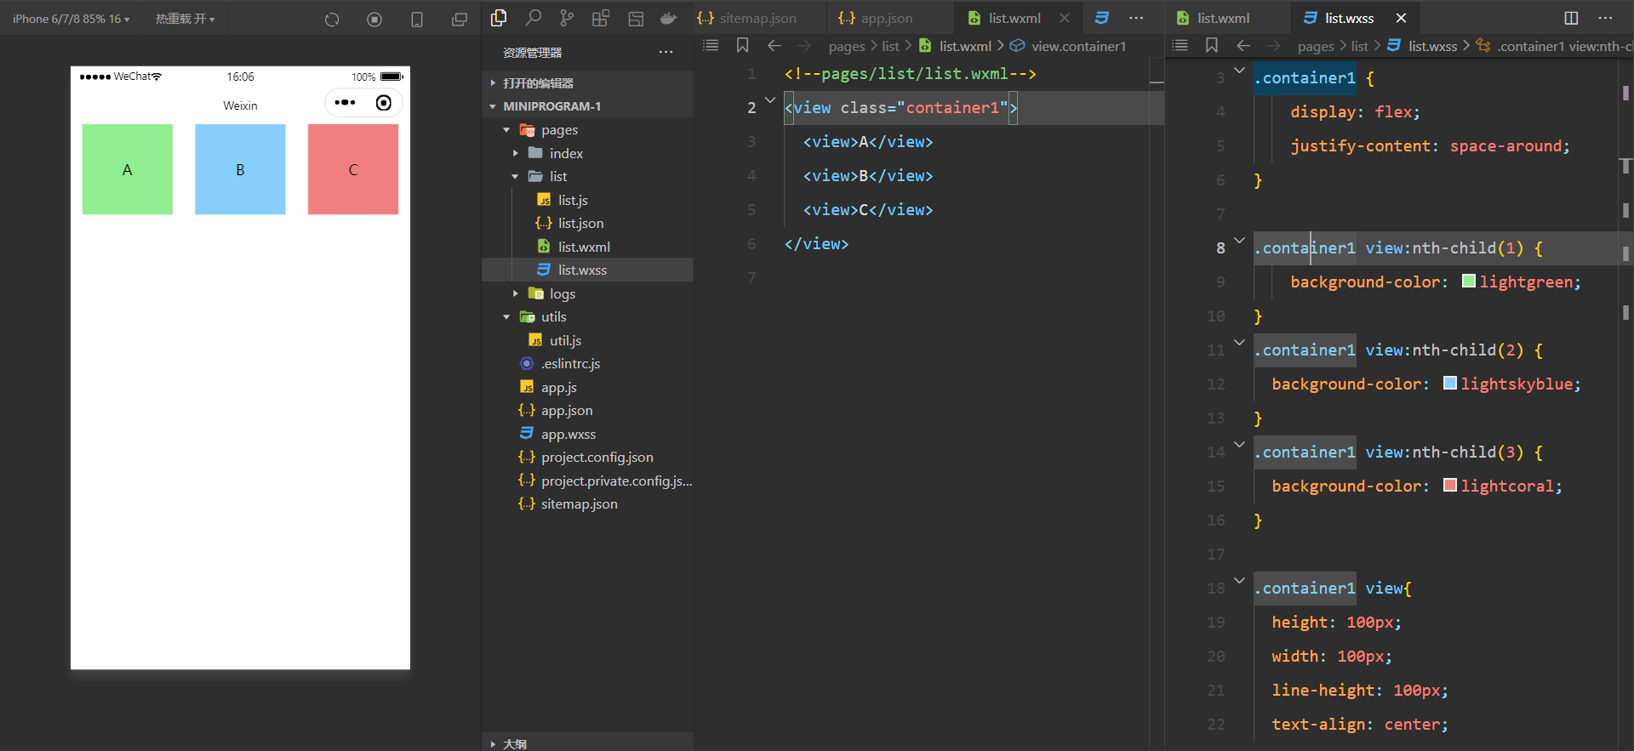
Task: Click the list breadcrumb above list.wxml
Action: tap(890, 46)
